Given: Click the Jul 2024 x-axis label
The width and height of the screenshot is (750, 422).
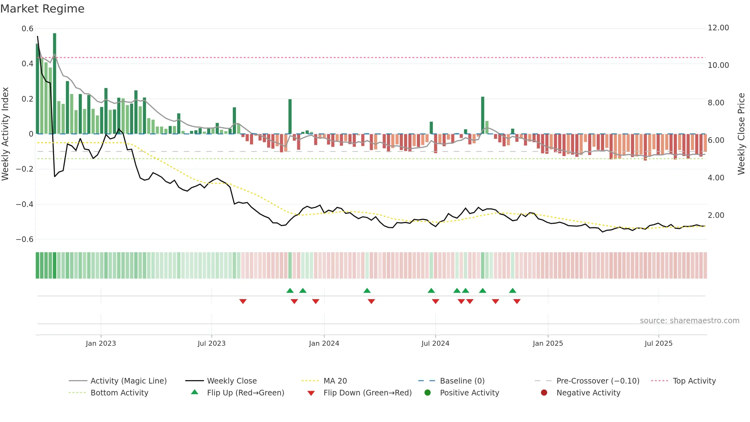Looking at the screenshot, I should (x=435, y=343).
